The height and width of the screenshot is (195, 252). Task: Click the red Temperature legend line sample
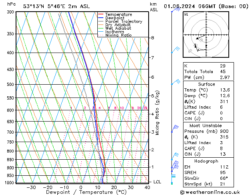101,14
